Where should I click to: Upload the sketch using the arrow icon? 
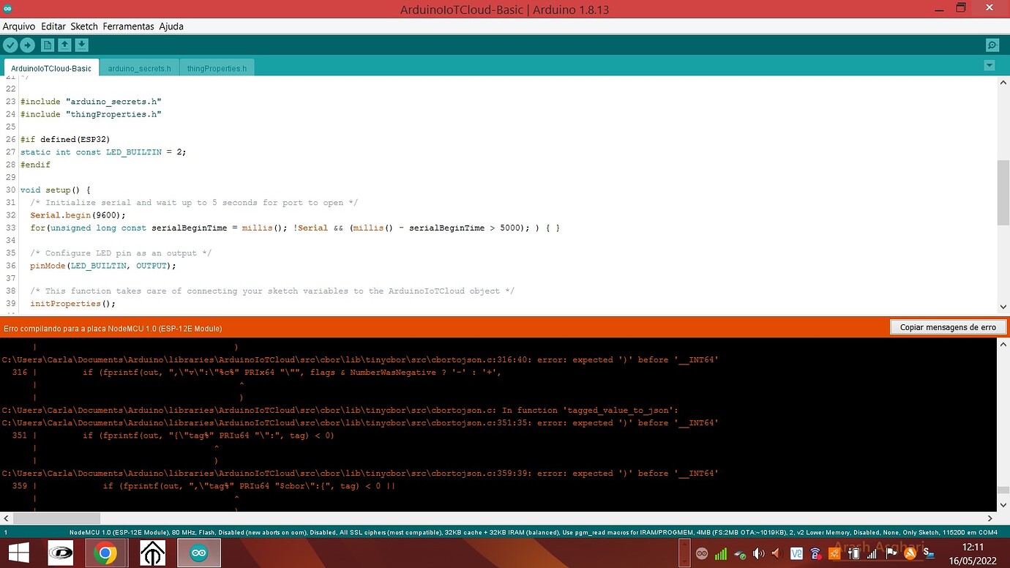(x=27, y=45)
